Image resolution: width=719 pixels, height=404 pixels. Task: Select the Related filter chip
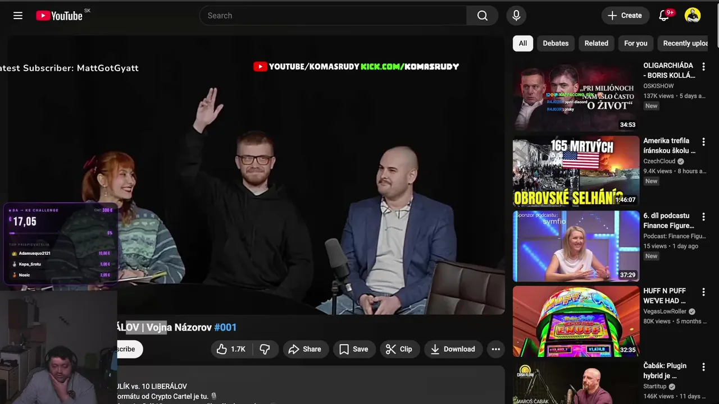coord(596,43)
